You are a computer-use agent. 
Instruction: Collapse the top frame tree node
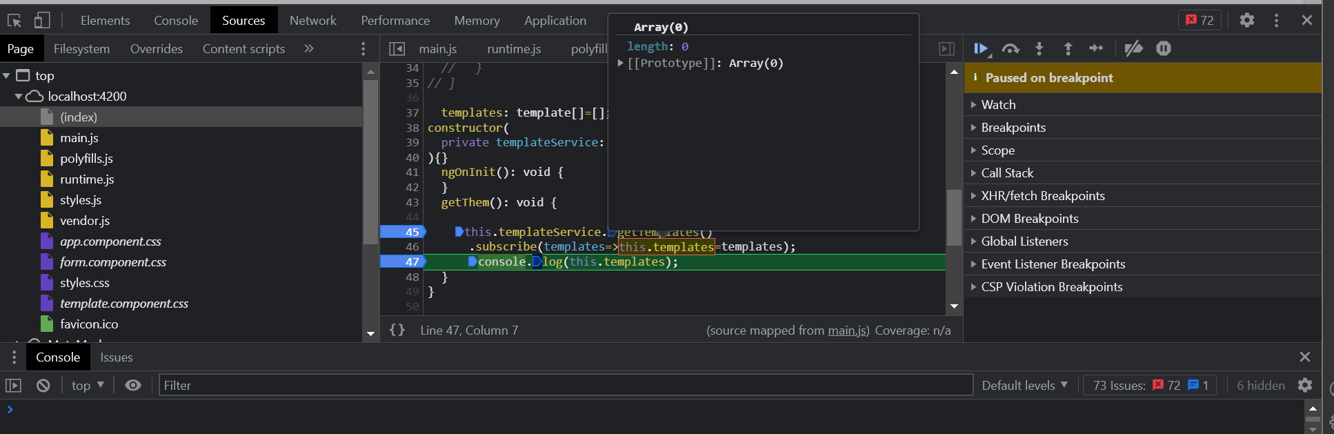[x=6, y=76]
